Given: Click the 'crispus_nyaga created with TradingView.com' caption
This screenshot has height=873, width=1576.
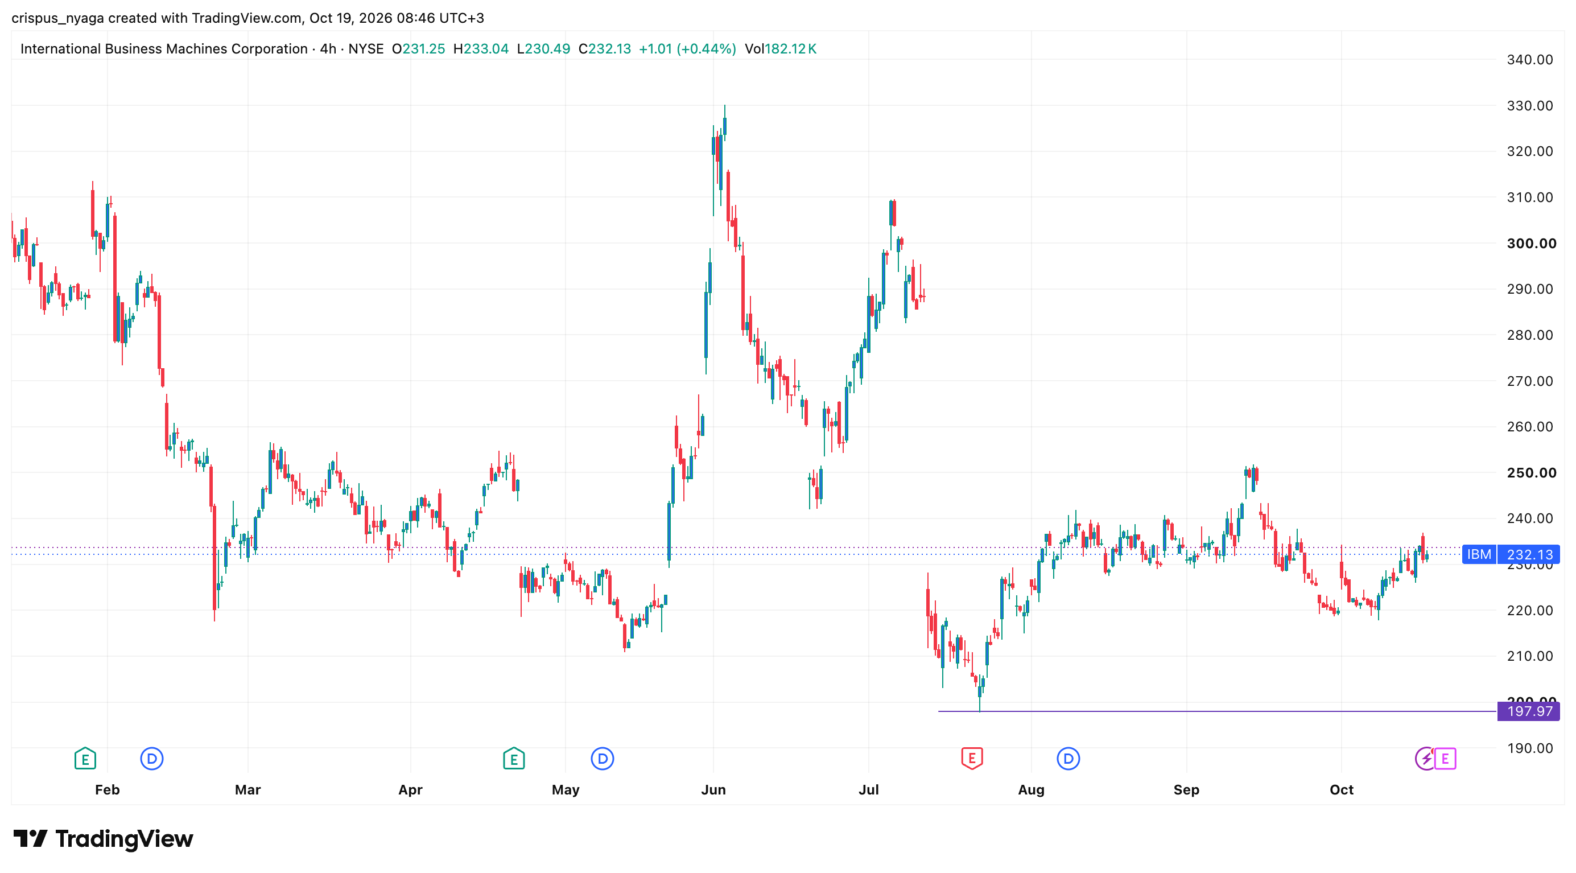Looking at the screenshot, I should click(x=156, y=18).
